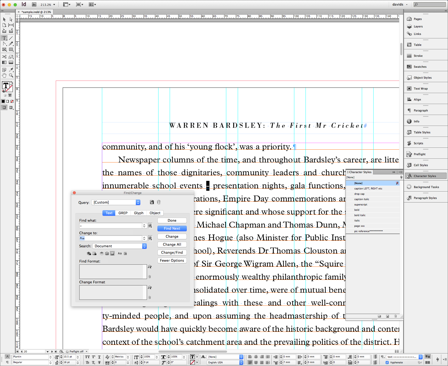Open the Swatches panel
Image resolution: width=448 pixels, height=366 pixels.
pos(419,66)
